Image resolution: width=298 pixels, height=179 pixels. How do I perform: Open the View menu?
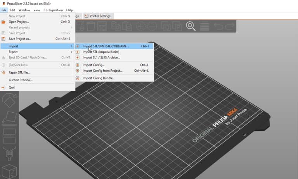click(x=37, y=10)
